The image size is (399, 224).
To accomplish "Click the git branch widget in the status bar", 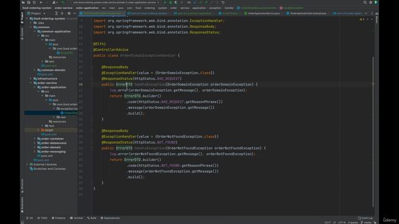I will (x=367, y=223).
